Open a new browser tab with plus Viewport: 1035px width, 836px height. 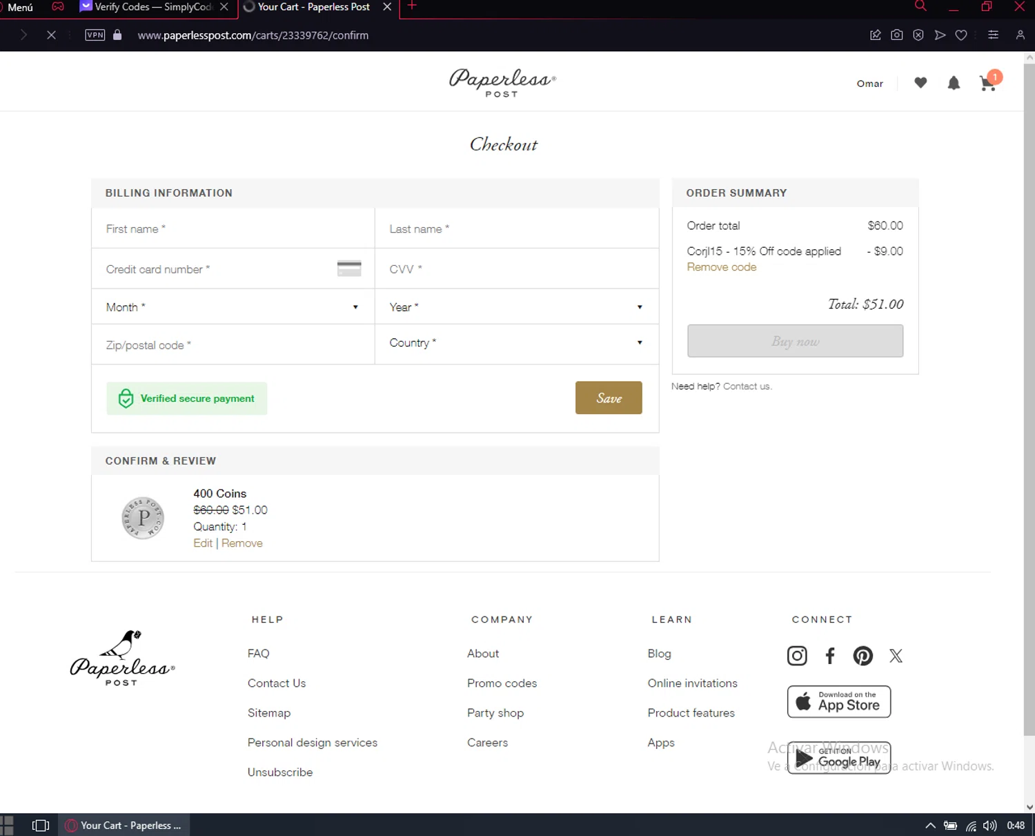click(412, 6)
